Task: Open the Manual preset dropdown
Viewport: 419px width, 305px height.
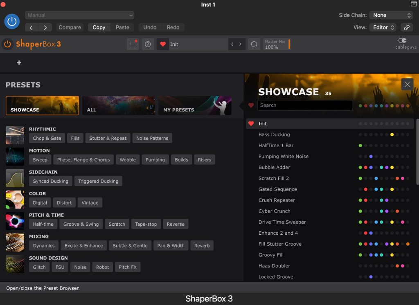Action: tap(80, 15)
